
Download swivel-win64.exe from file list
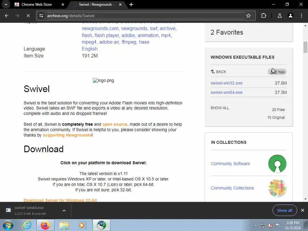pyautogui.click(x=226, y=92)
